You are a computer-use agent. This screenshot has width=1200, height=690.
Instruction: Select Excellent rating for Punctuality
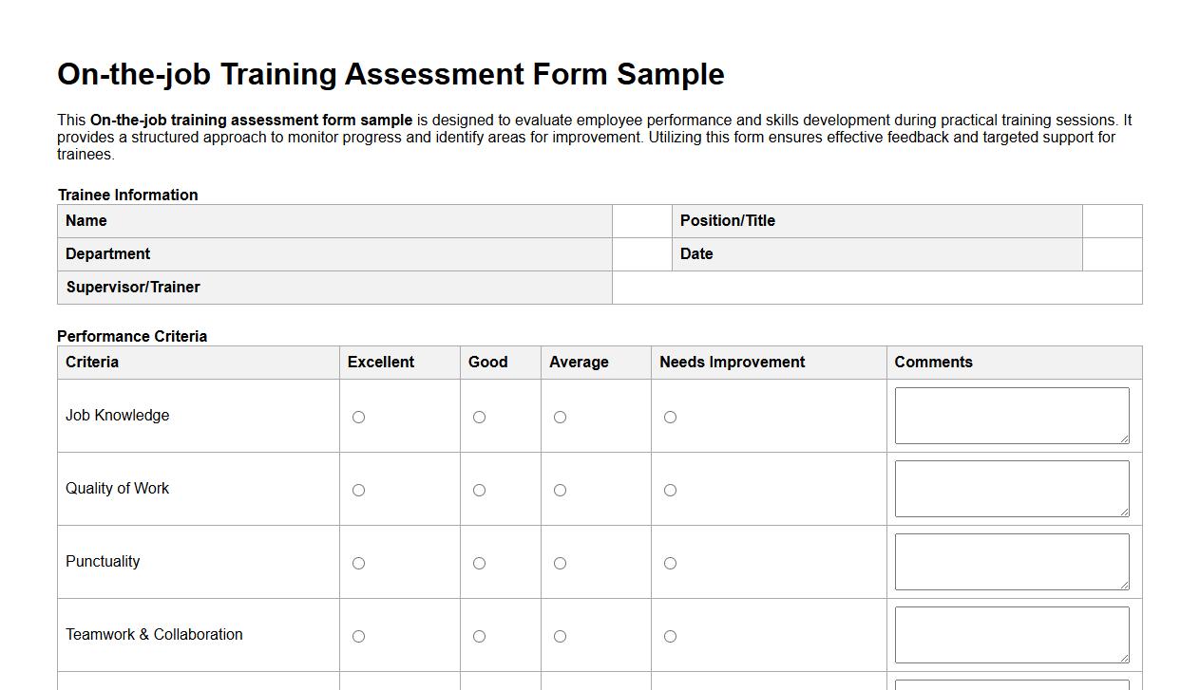point(358,563)
